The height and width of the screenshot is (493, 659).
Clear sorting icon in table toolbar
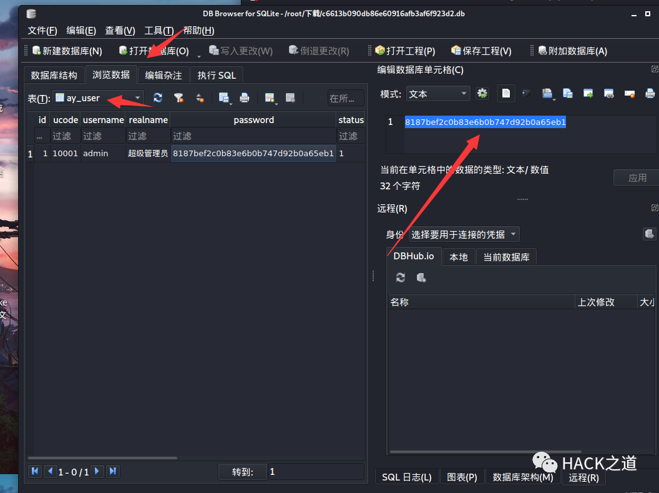tap(200, 98)
